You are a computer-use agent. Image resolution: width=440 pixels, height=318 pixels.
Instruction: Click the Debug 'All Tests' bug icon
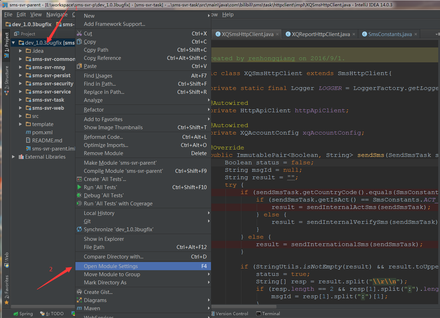tap(79, 195)
